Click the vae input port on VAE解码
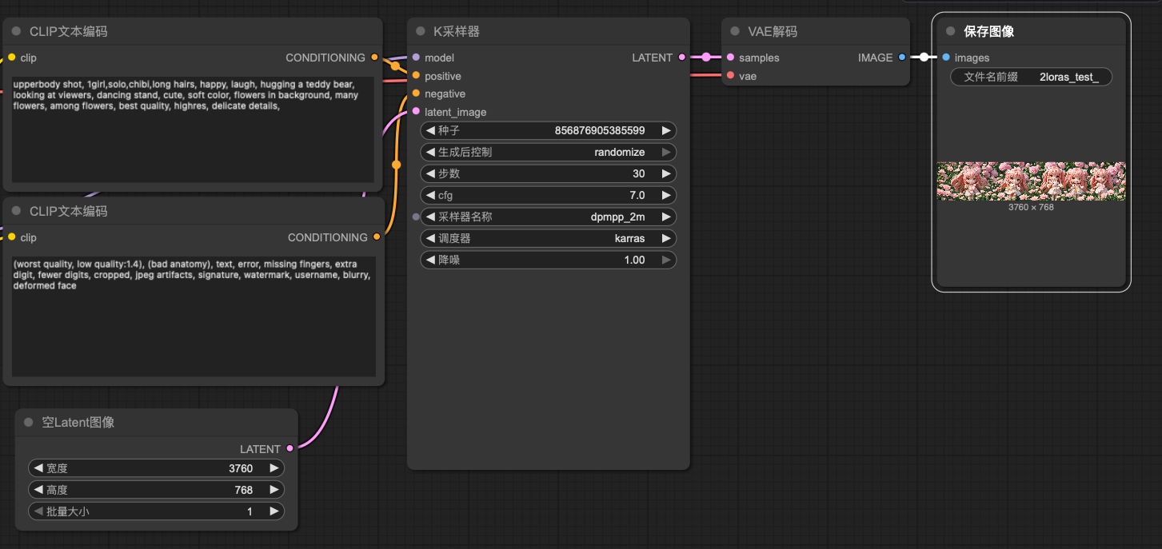The height and width of the screenshot is (549, 1162). pos(730,76)
